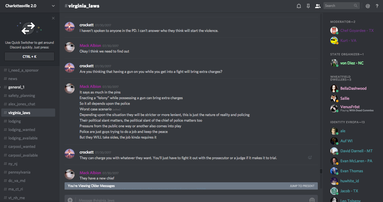Open emoji picker in message box
Viewport: 383px width, 202px height.
coord(312,200)
